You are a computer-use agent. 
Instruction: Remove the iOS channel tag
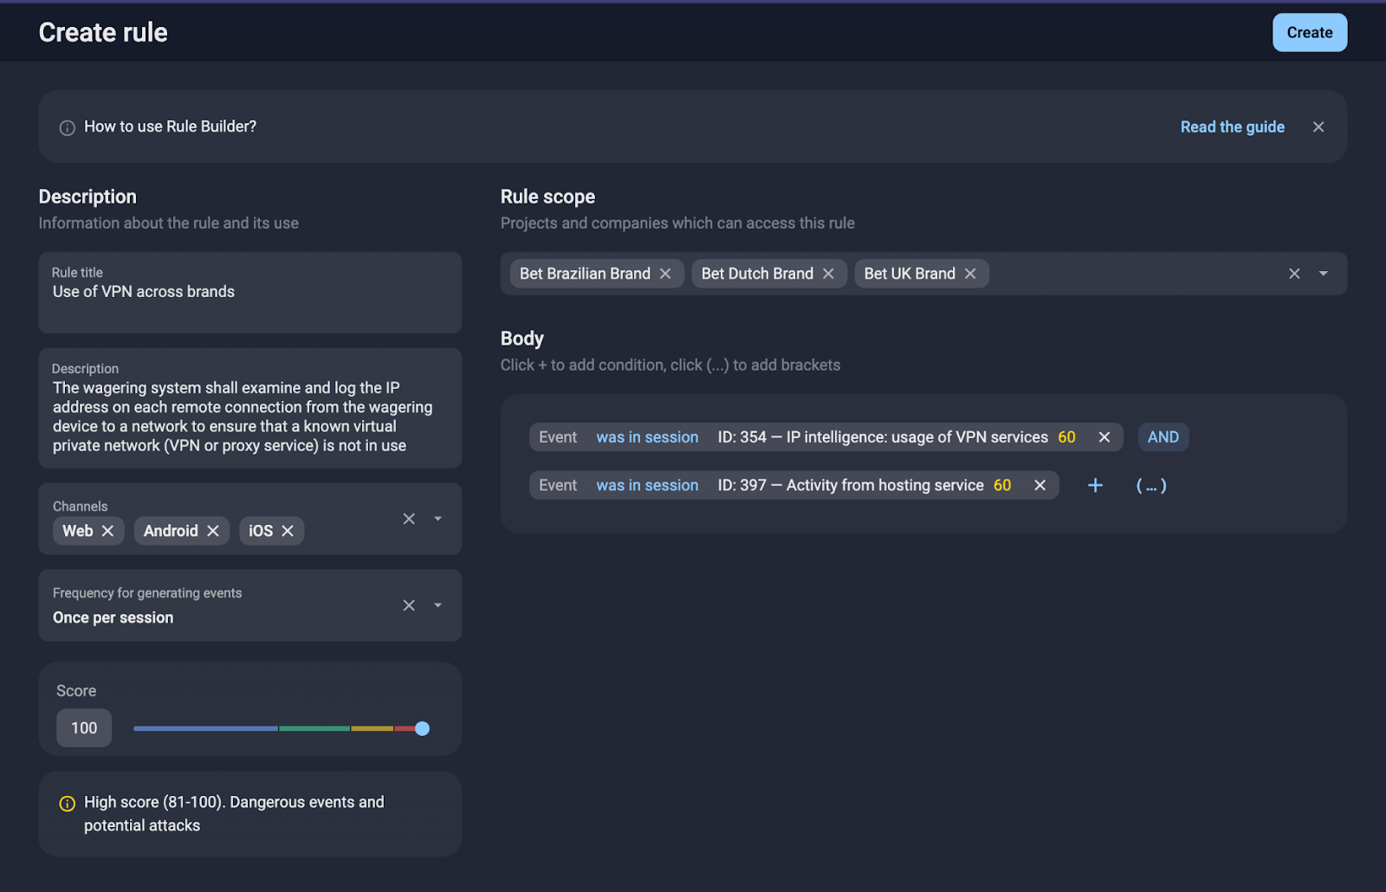[288, 530]
